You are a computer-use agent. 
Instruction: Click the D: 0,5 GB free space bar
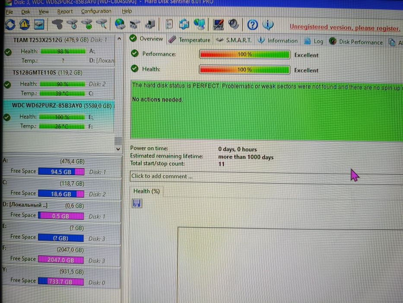(x=61, y=216)
